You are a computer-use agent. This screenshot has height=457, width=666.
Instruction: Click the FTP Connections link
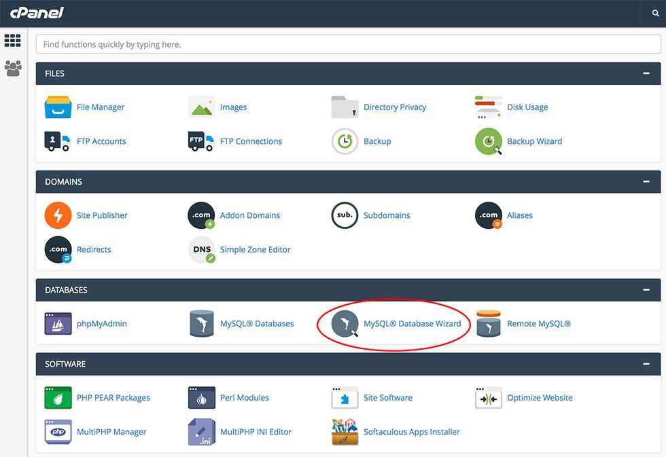(x=251, y=141)
